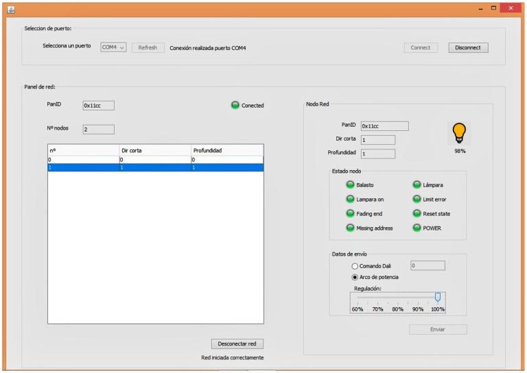Click the Refresh ports button
The height and width of the screenshot is (373, 527).
coord(148,48)
